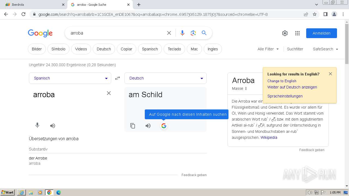Screen dimensions: 349x196
Task: Open the Chrome three-dot menu
Action: (343, 14)
